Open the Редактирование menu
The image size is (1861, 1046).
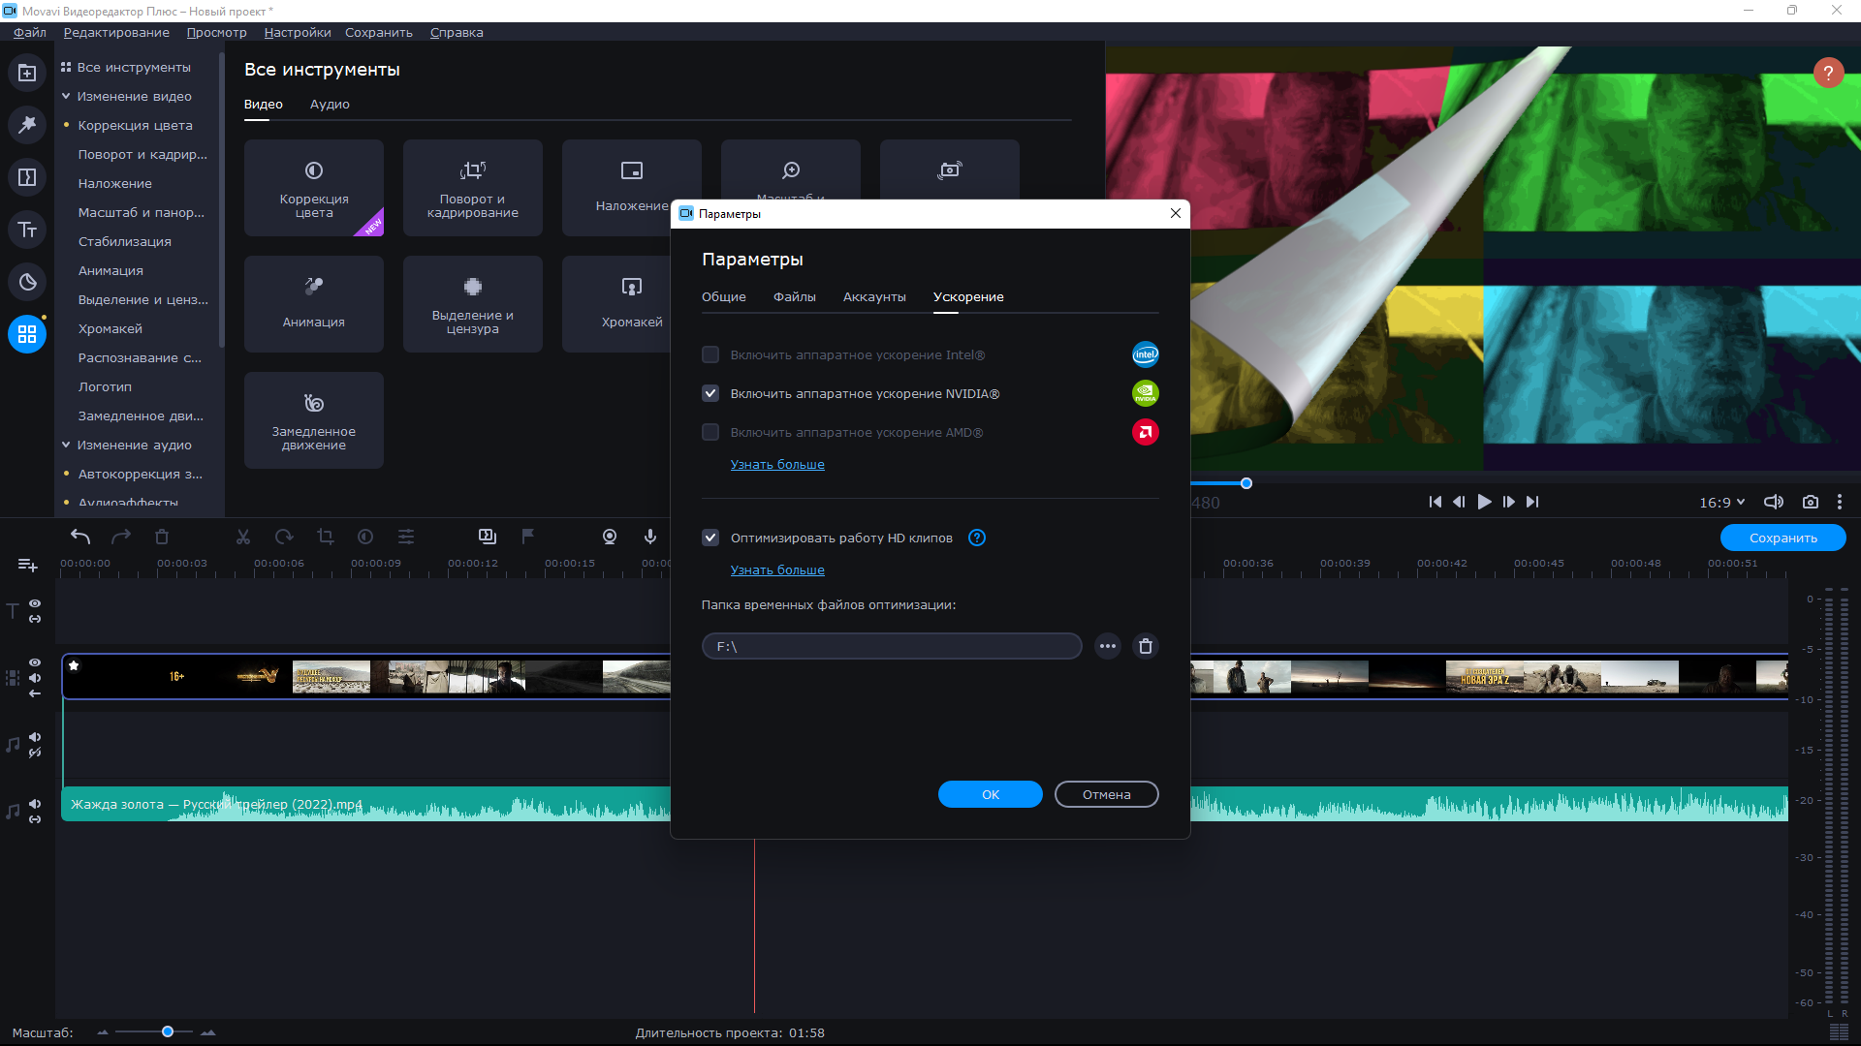[x=116, y=32]
